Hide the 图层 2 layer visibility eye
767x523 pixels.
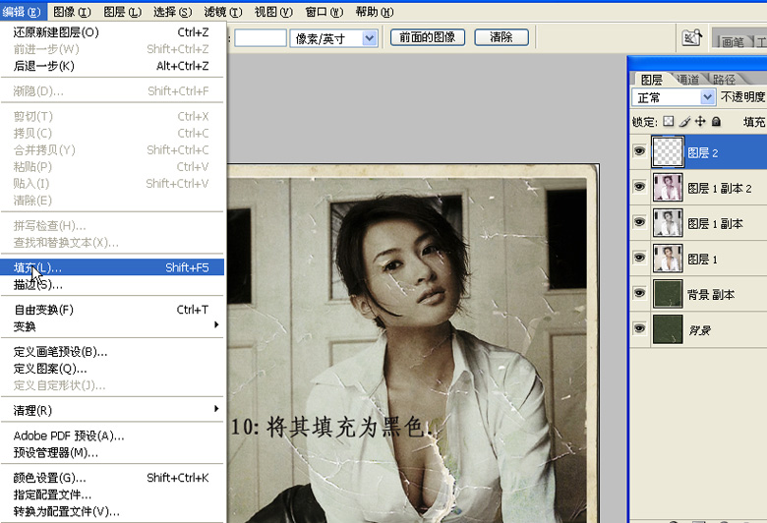639,151
